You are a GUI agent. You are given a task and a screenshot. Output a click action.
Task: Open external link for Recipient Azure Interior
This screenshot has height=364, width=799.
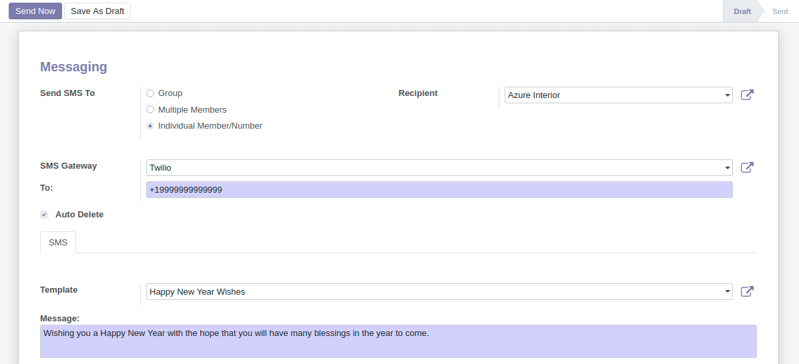747,95
